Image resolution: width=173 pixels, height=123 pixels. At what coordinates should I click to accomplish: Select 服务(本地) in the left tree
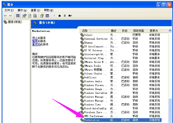15,22
